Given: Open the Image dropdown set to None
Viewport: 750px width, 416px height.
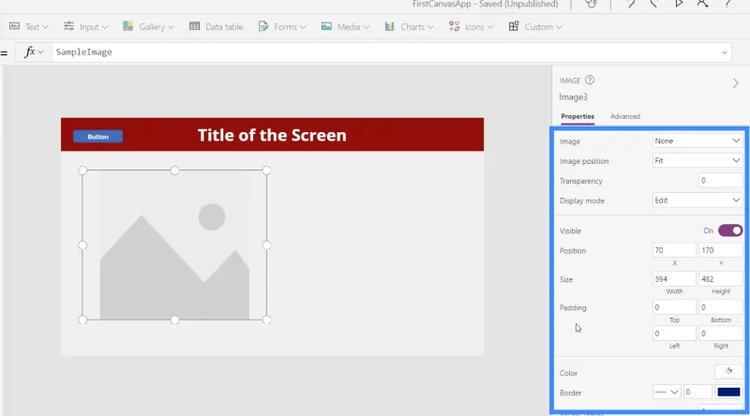Looking at the screenshot, I should coord(697,141).
